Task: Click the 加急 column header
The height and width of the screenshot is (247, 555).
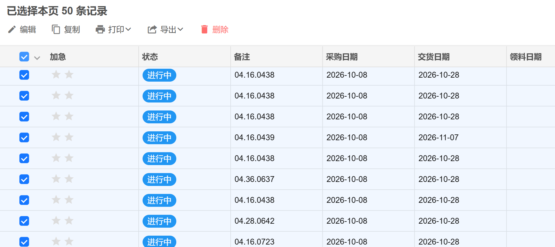Action: tap(58, 57)
